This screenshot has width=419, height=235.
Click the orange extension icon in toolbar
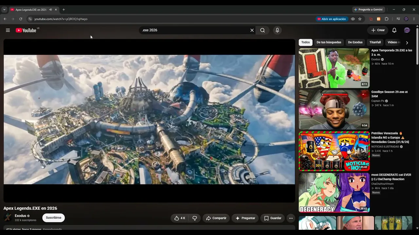[x=379, y=19]
